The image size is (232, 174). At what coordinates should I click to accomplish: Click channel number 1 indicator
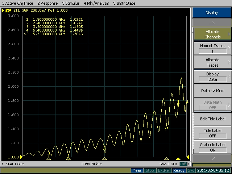coord(3,164)
